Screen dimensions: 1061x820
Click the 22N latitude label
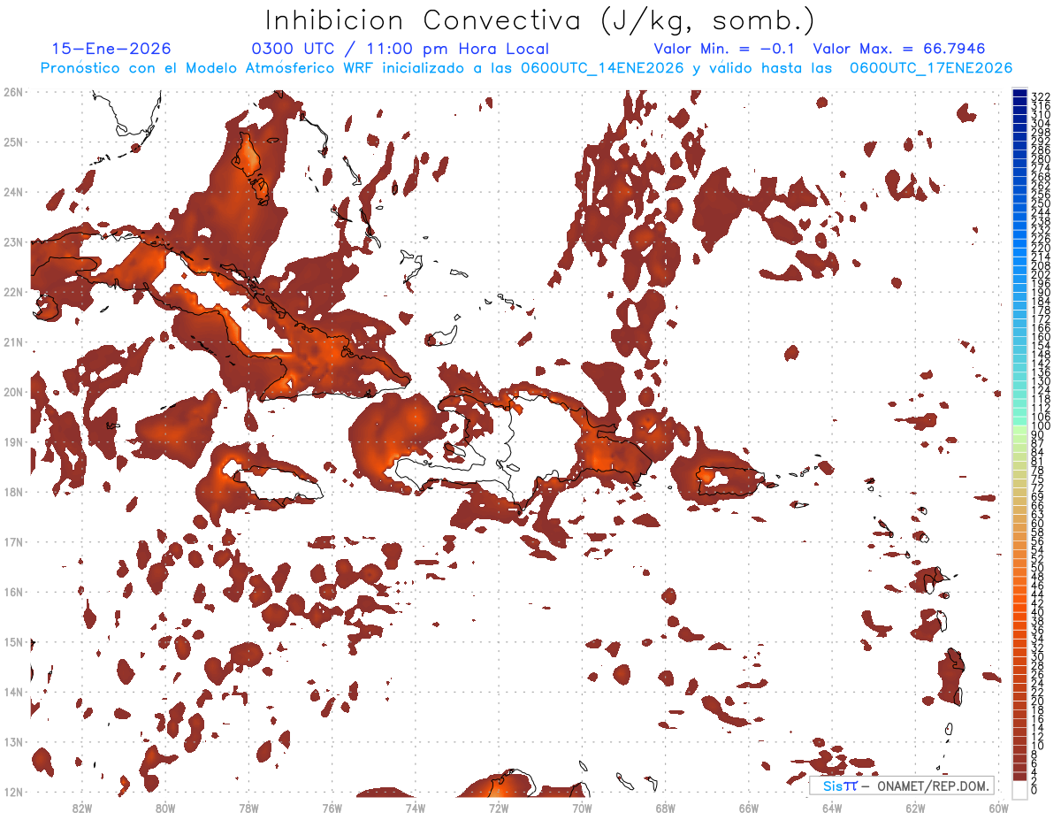(x=13, y=291)
